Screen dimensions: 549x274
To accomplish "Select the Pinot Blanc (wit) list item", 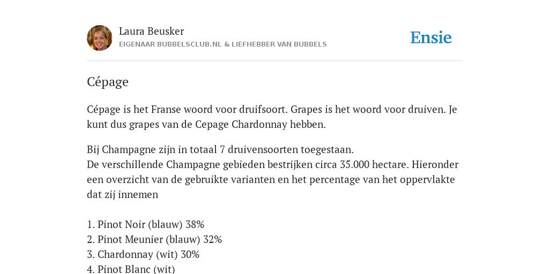I will click(x=131, y=269).
